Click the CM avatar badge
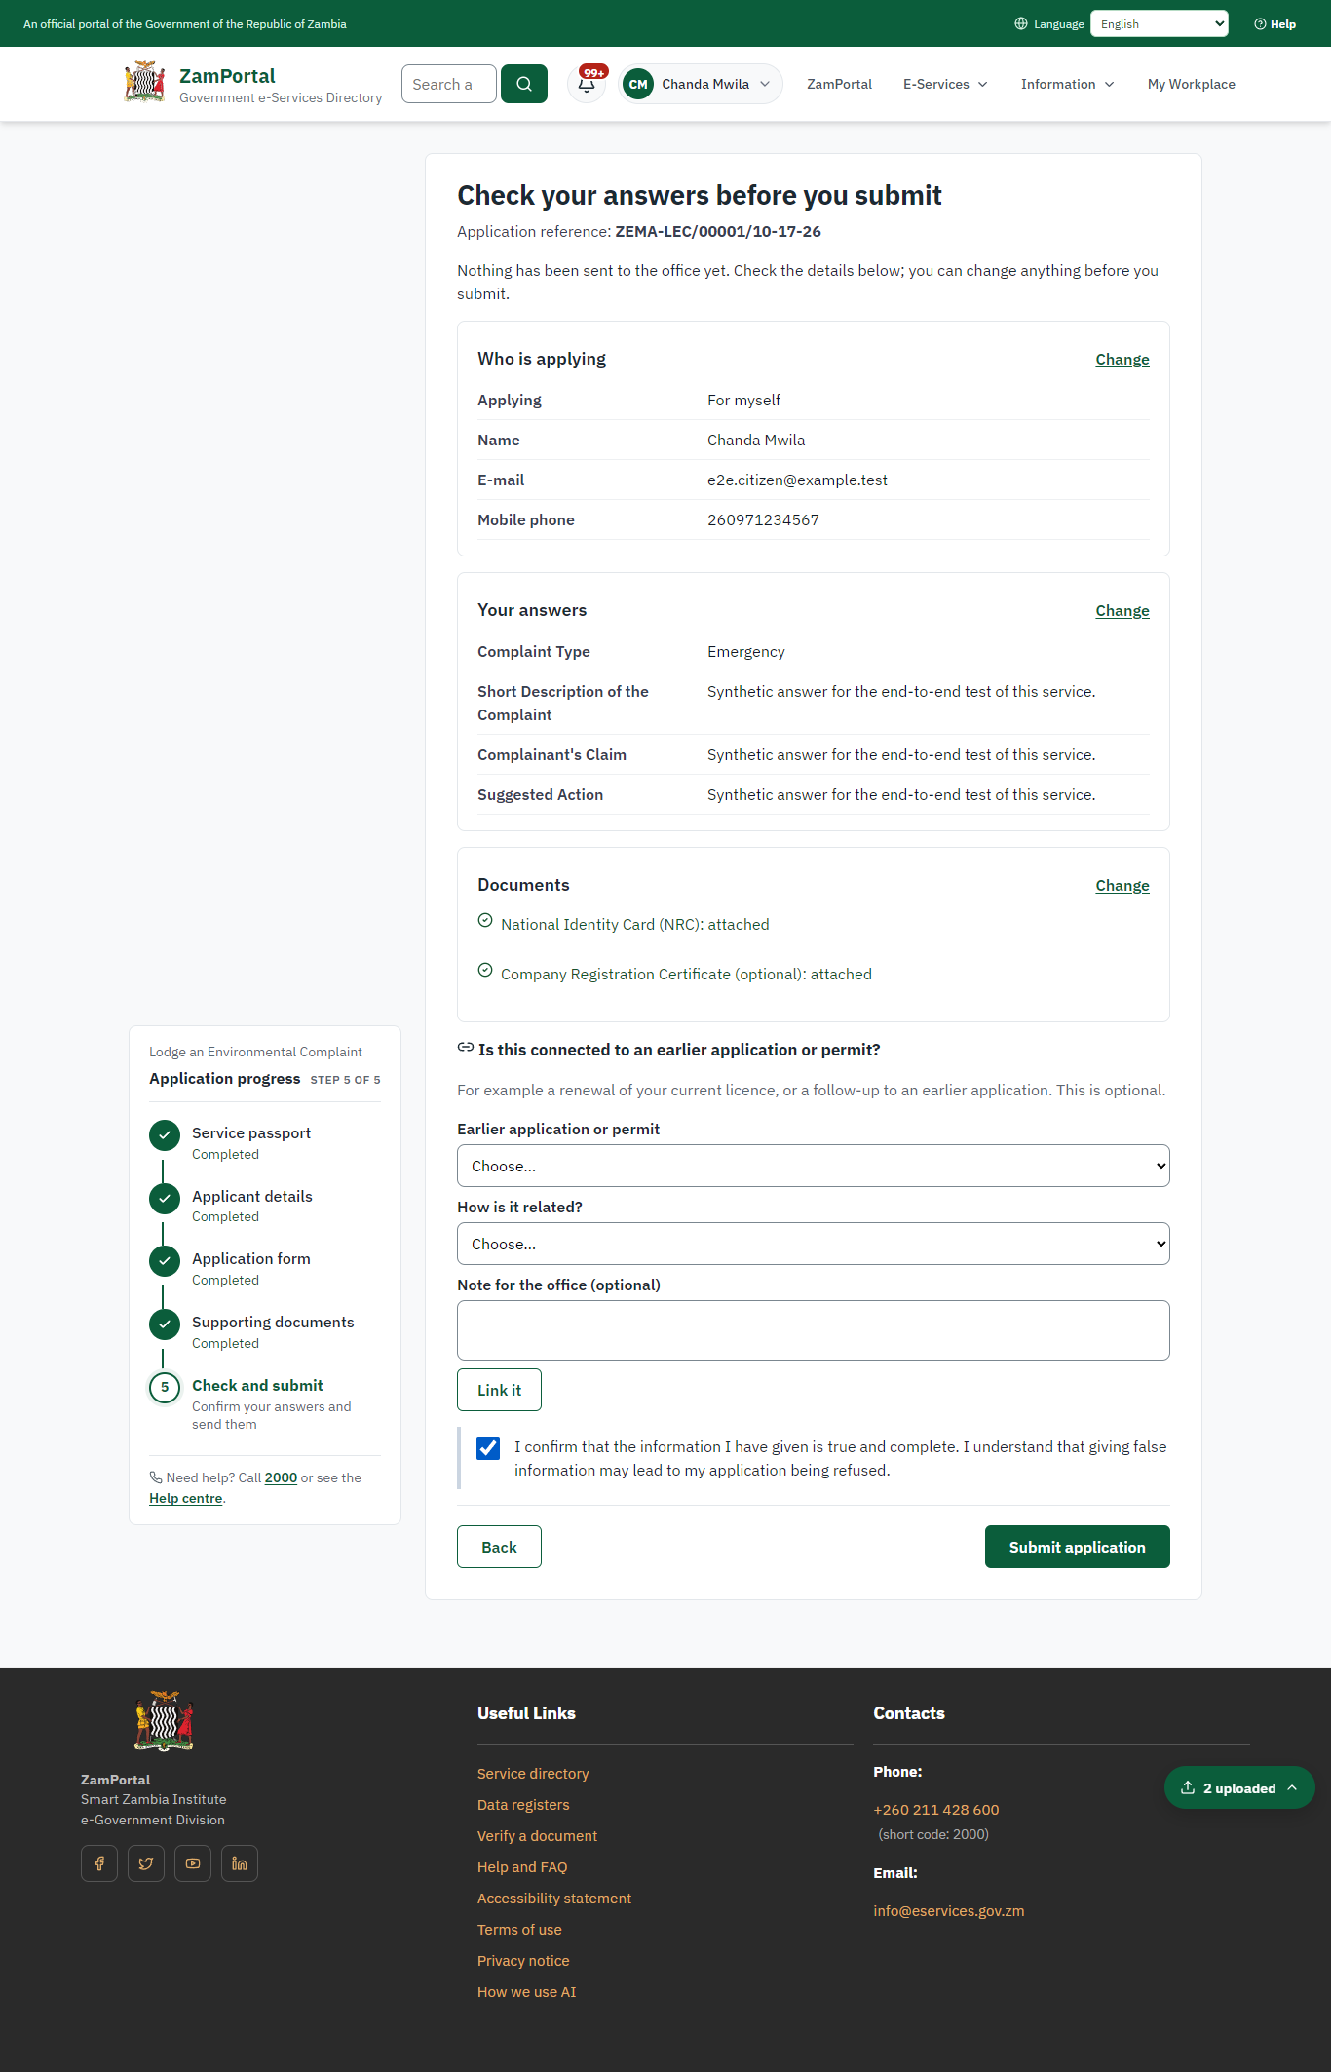Viewport: 1331px width, 2072px height. (638, 84)
